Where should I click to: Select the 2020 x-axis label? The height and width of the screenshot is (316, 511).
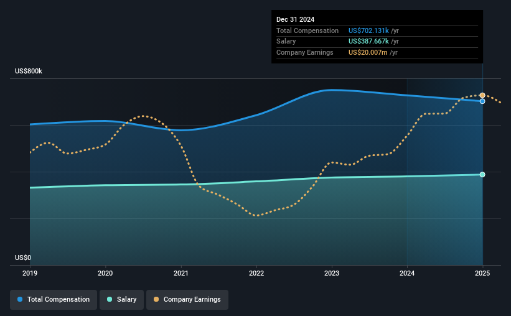click(x=105, y=273)
